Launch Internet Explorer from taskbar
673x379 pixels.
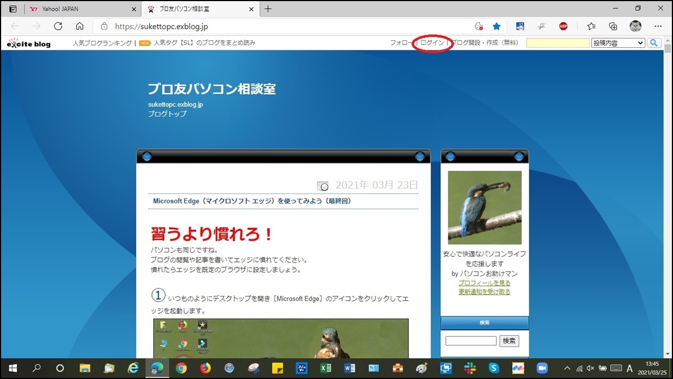[x=133, y=368]
